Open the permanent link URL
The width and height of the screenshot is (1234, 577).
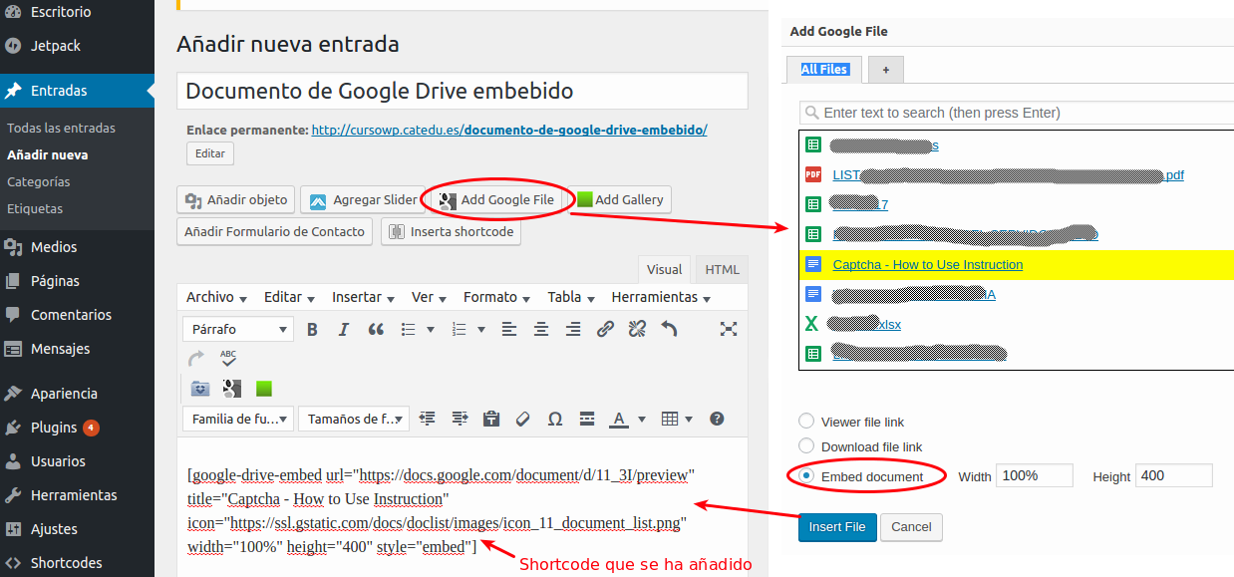[509, 130]
